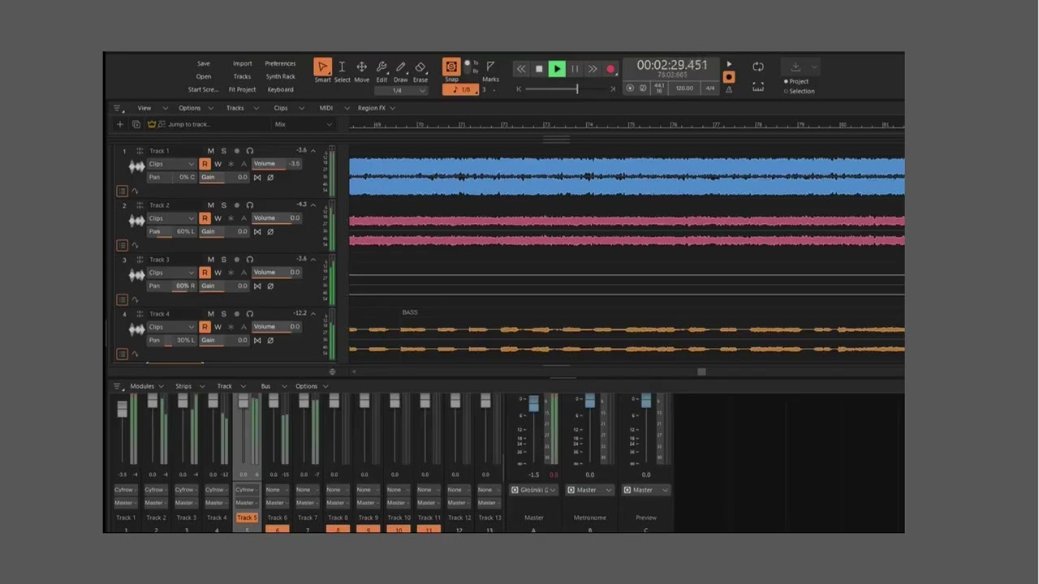Open the Metronome bus Master output dropdown
Screen dimensions: 1039x584
[x=590, y=490]
